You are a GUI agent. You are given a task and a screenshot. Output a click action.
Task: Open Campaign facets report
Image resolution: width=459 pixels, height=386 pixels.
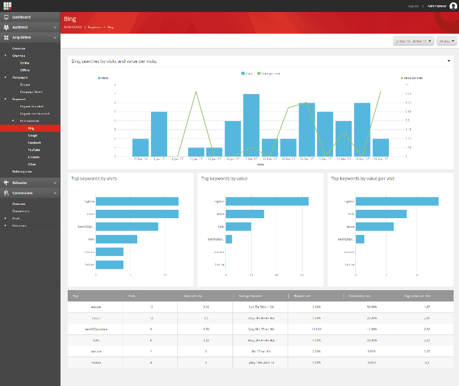pos(31,92)
